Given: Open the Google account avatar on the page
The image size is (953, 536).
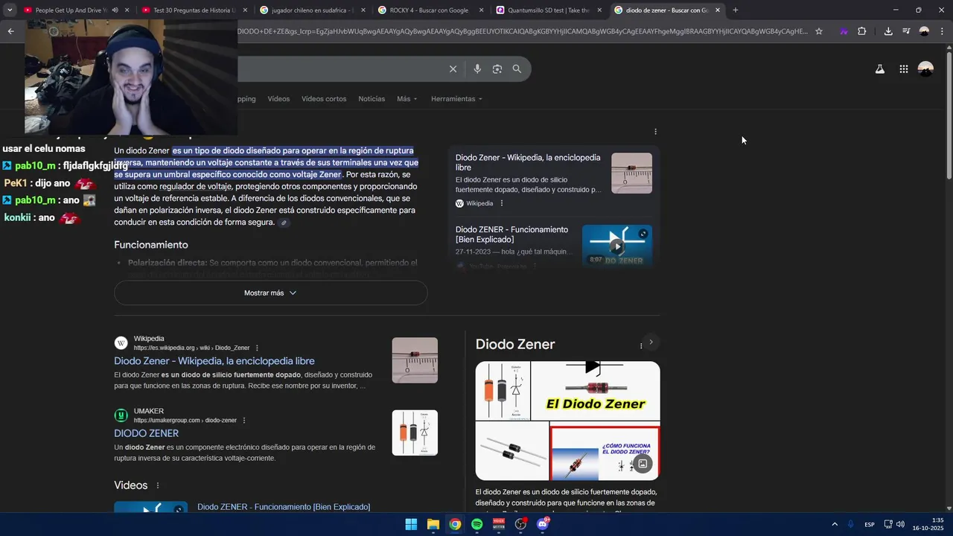Looking at the screenshot, I should (x=925, y=69).
